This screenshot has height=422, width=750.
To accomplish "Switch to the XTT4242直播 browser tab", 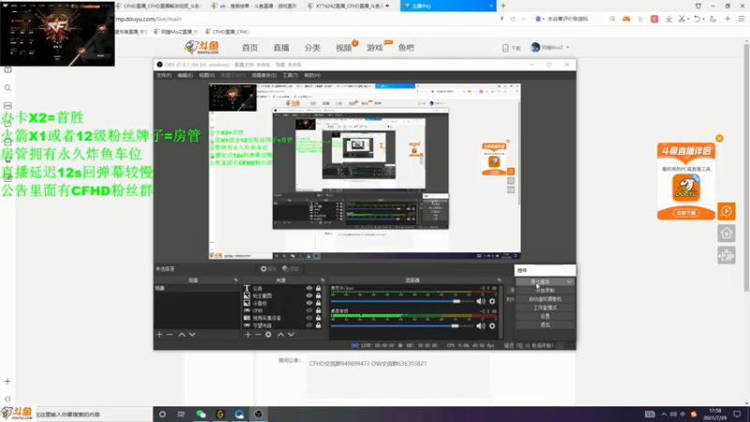I will pyautogui.click(x=349, y=6).
